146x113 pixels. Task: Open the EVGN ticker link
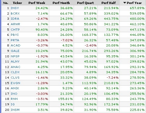point(15,83)
